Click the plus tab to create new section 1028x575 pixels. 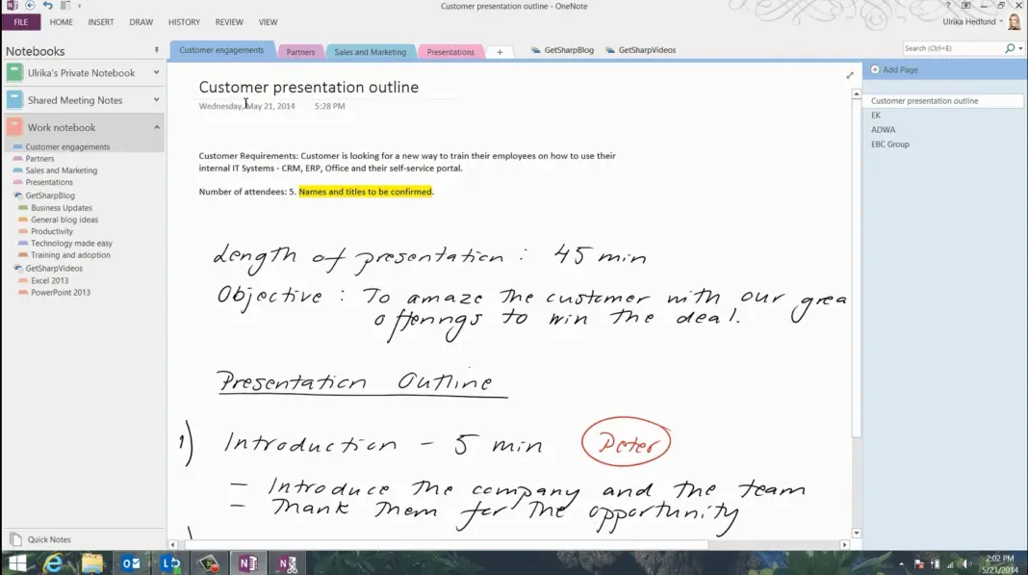pos(499,52)
